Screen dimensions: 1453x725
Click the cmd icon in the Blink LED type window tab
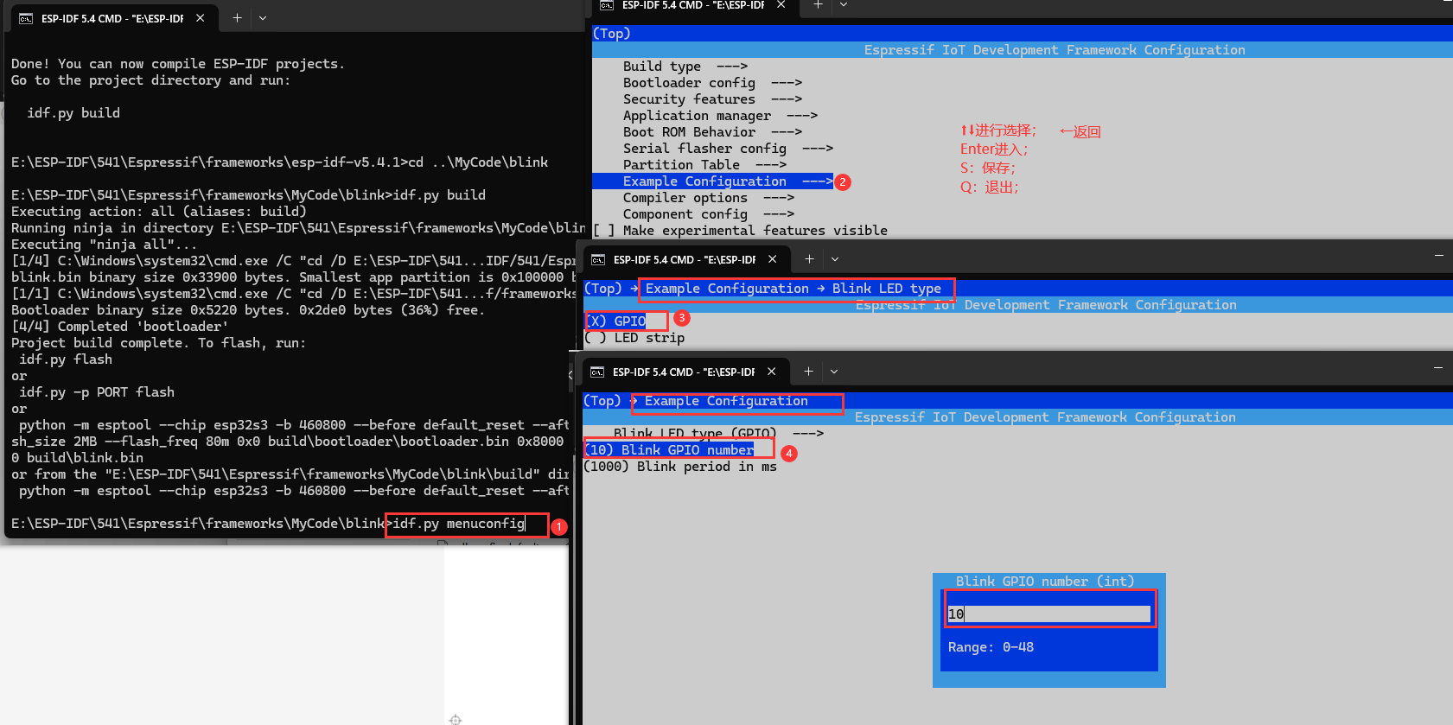(598, 259)
